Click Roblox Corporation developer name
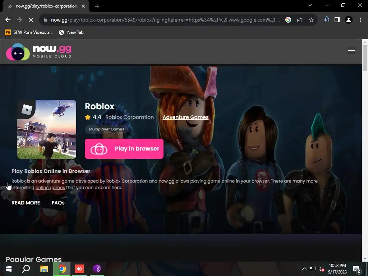368x276 pixels. [x=129, y=117]
